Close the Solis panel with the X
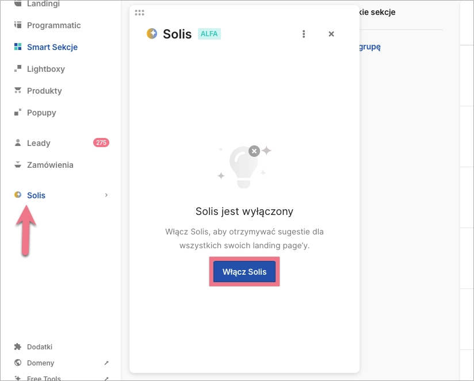This screenshot has width=474, height=381. pyautogui.click(x=331, y=34)
